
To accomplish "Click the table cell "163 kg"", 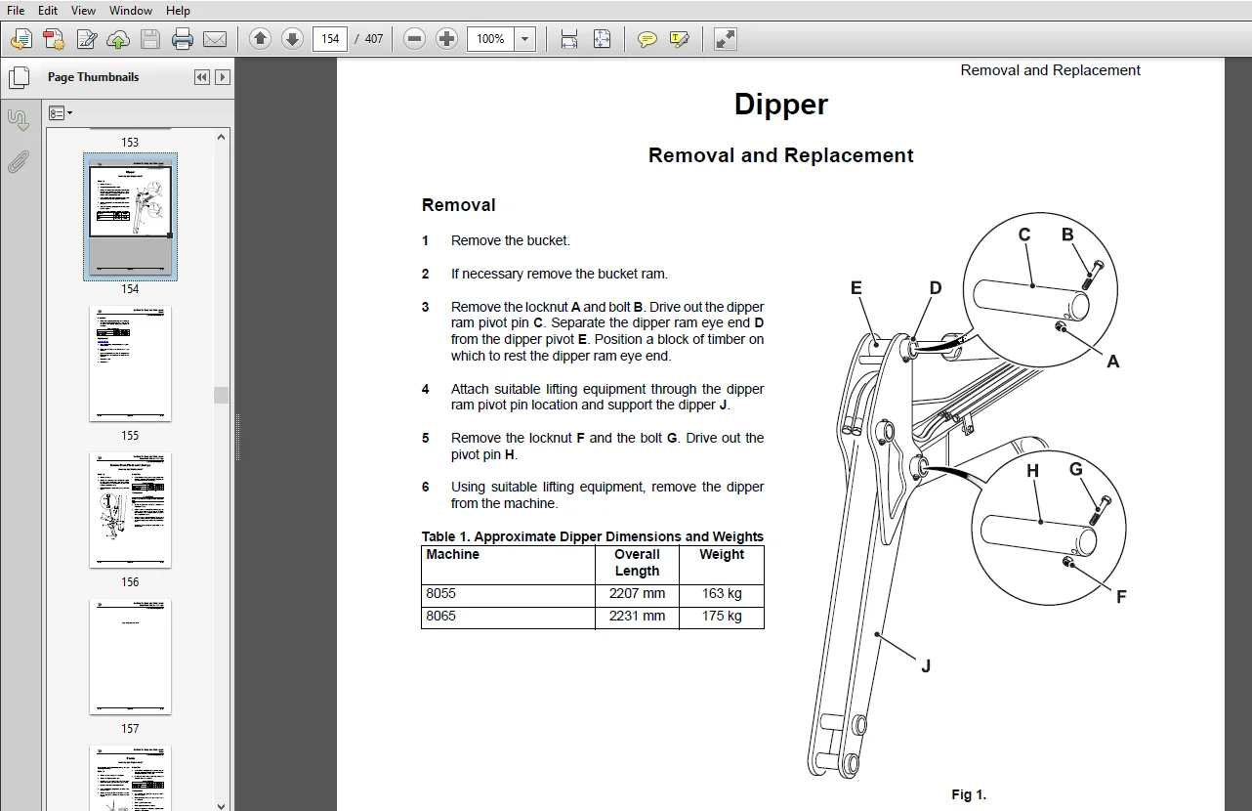I will tap(722, 593).
